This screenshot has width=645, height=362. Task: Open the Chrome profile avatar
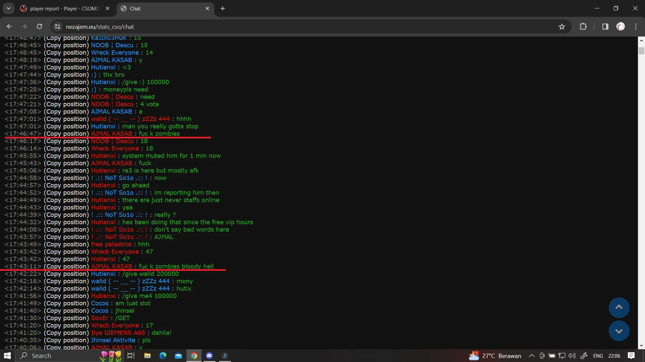point(620,26)
